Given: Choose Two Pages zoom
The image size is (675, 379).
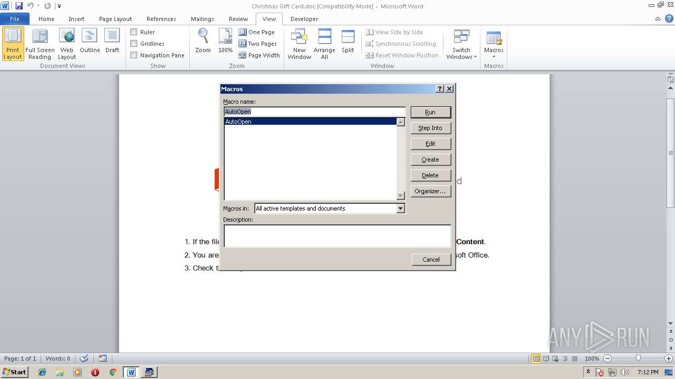Looking at the screenshot, I should pos(258,44).
